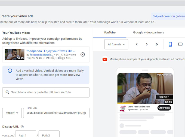The height and width of the screenshot is (137, 185).
Task: Click into the Final URL field
Action: click(x=56, y=113)
